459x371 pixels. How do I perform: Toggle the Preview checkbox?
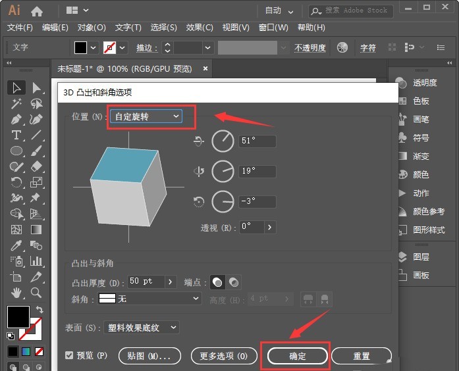70,356
